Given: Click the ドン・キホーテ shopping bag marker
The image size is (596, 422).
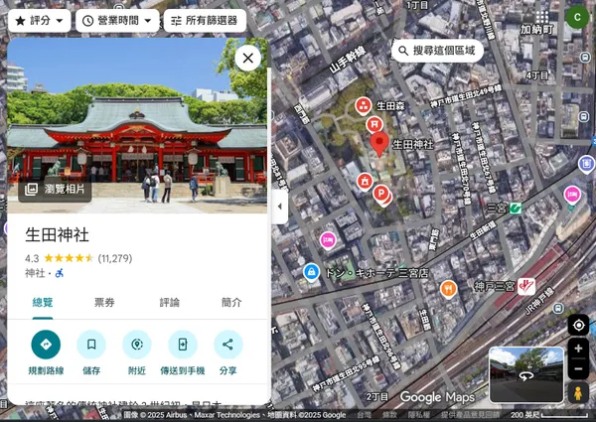Looking at the screenshot, I should tap(311, 272).
